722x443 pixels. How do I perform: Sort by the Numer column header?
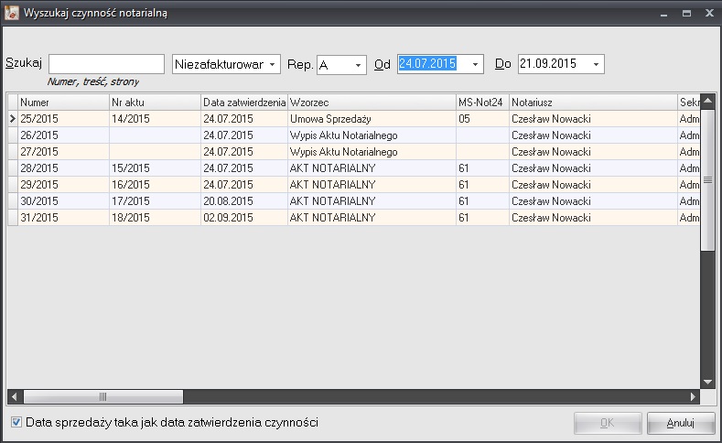point(62,102)
